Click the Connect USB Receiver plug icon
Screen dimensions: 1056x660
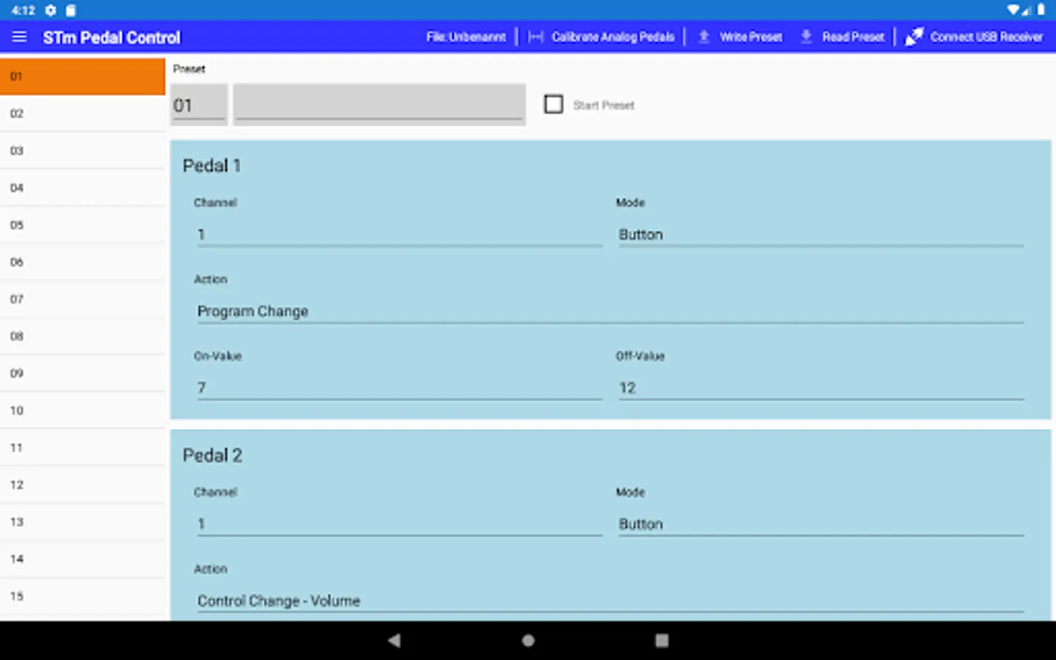(x=914, y=37)
